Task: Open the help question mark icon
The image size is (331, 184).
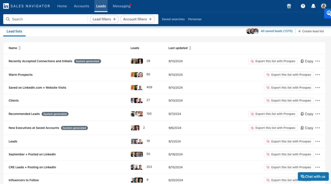Action: [303, 6]
